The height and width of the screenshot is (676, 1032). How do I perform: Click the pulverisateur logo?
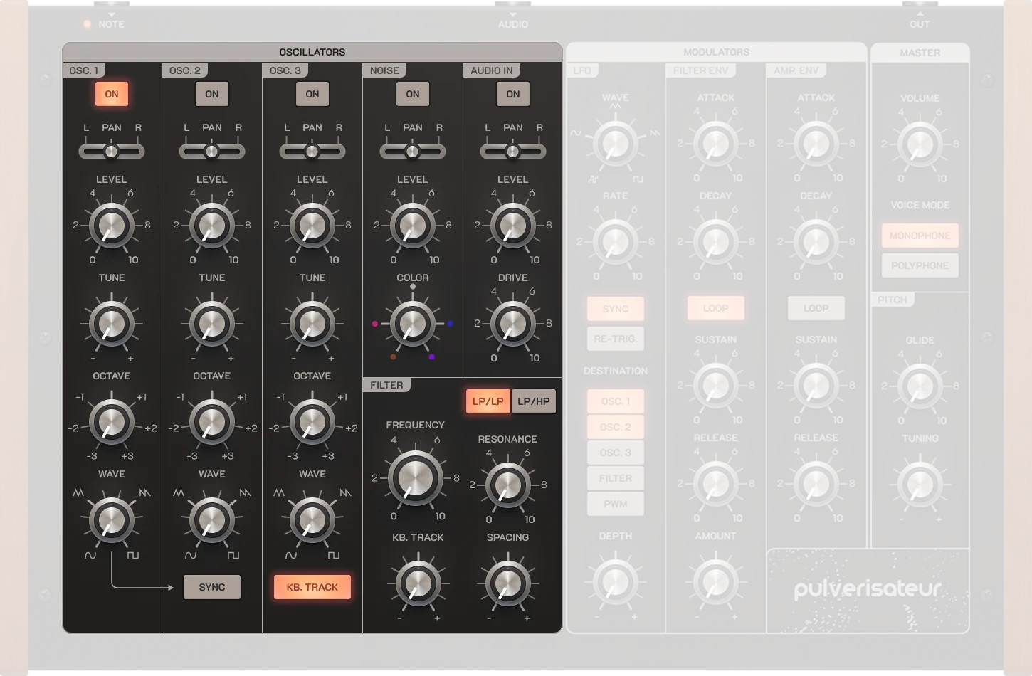[867, 591]
